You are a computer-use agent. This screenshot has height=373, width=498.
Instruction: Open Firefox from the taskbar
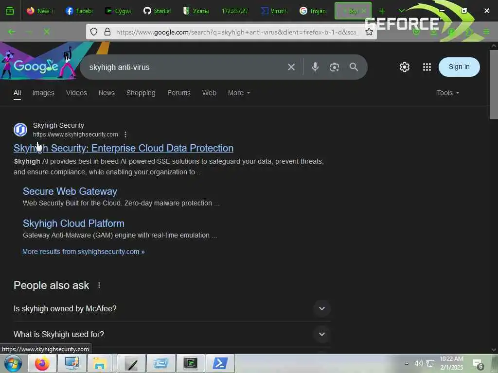coord(42,363)
